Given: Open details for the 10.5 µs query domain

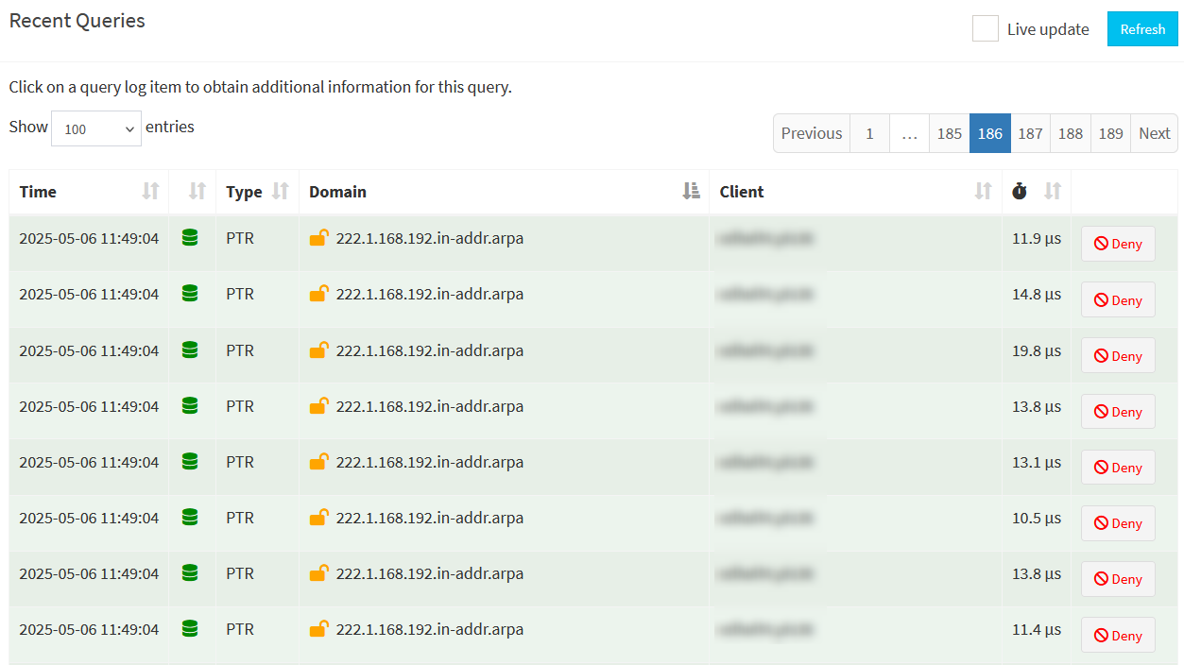Looking at the screenshot, I should (x=429, y=518).
